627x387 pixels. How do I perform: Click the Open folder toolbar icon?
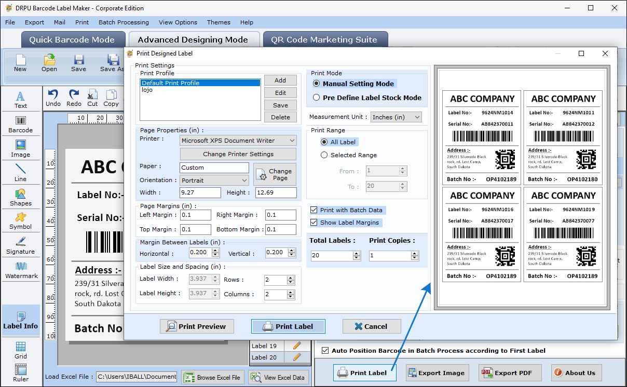49,63
